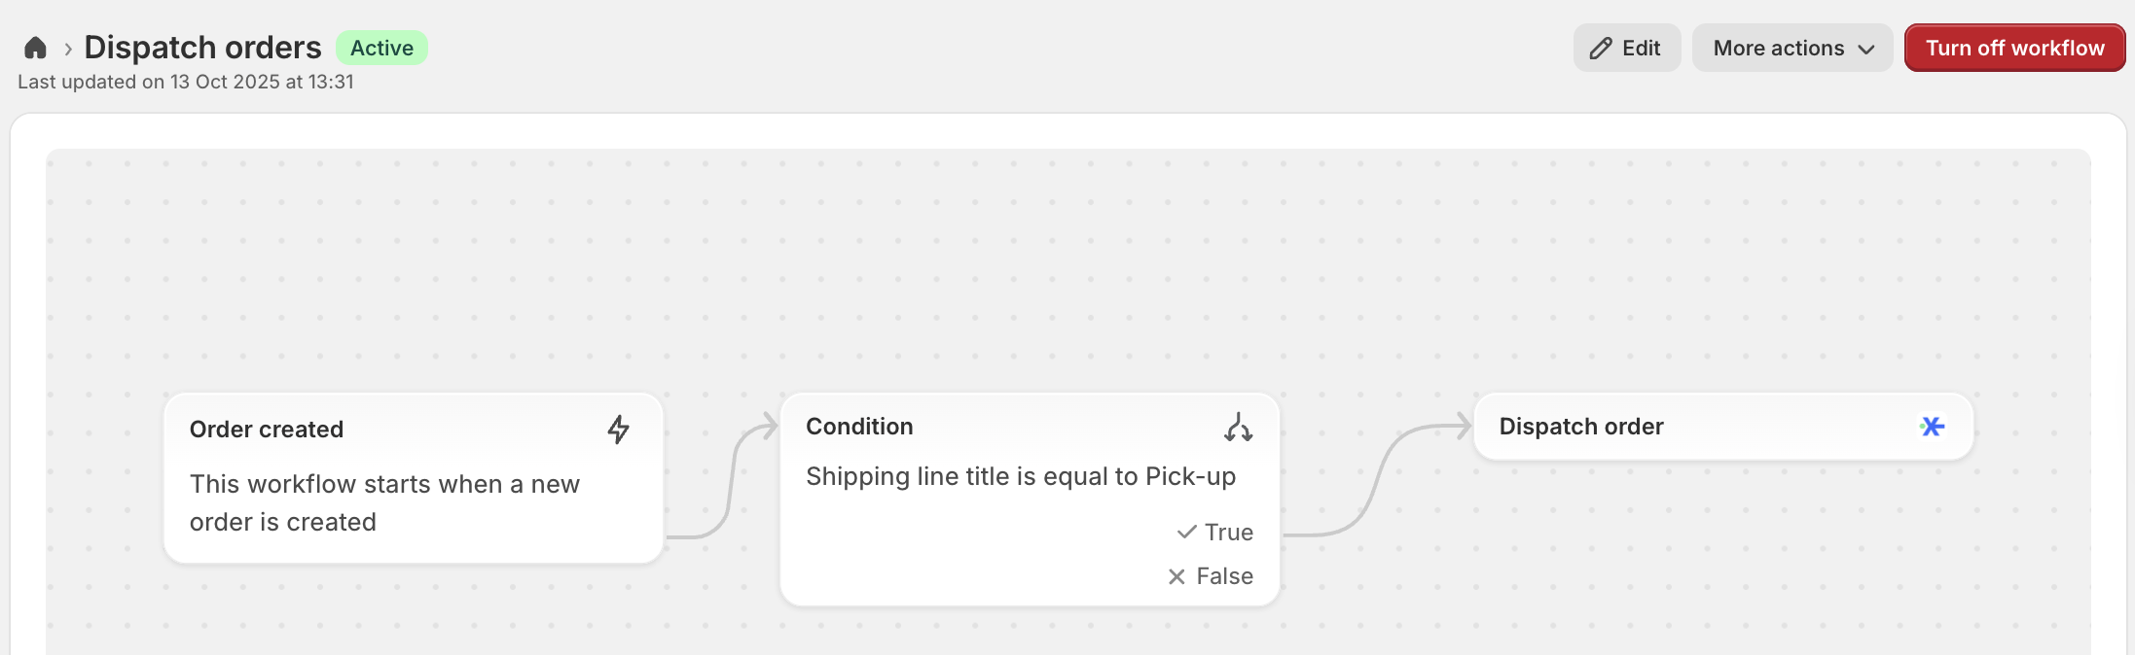Select the Order created trigger title

(267, 430)
